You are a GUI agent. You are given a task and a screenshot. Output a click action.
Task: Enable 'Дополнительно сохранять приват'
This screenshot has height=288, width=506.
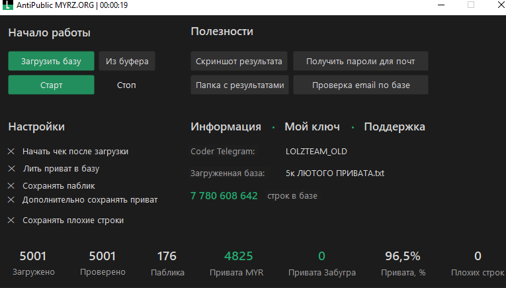[83, 200]
